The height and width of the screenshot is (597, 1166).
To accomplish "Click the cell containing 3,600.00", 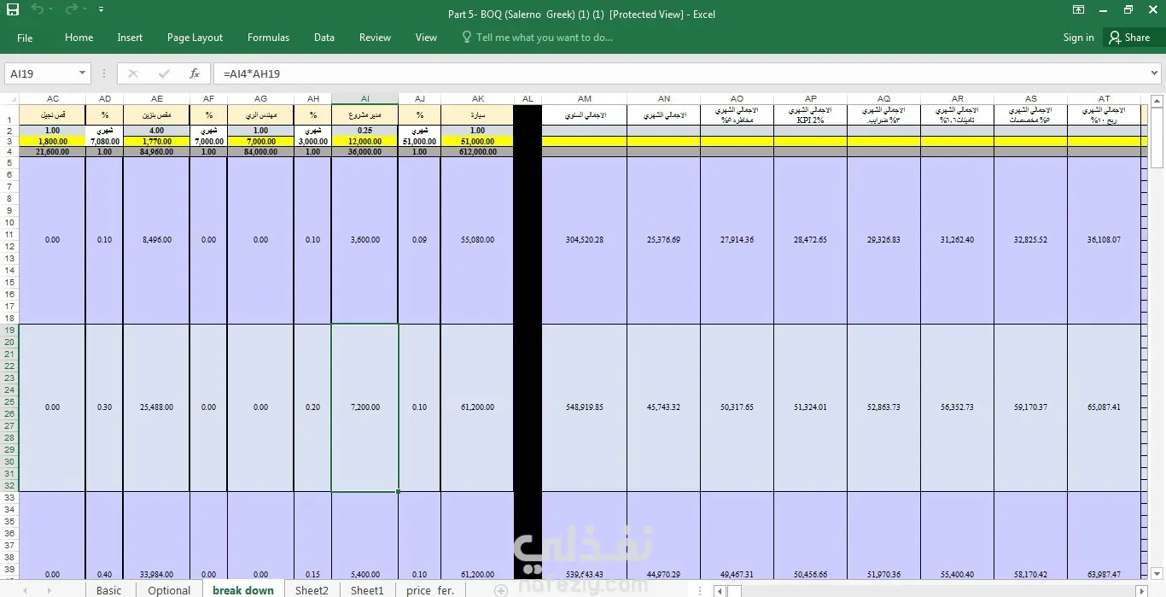I will click(x=364, y=240).
